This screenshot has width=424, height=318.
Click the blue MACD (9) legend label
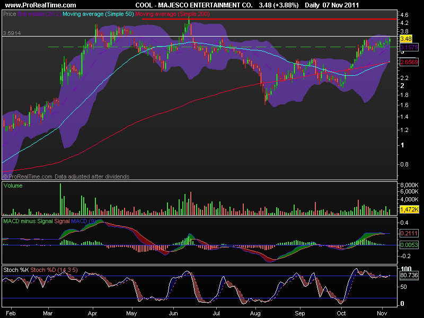click(x=83, y=221)
